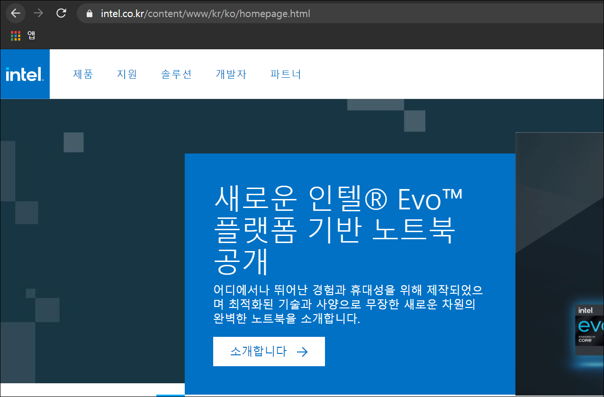Click the Intel logo in the header
Screen dimensions: 604x397
25,74
